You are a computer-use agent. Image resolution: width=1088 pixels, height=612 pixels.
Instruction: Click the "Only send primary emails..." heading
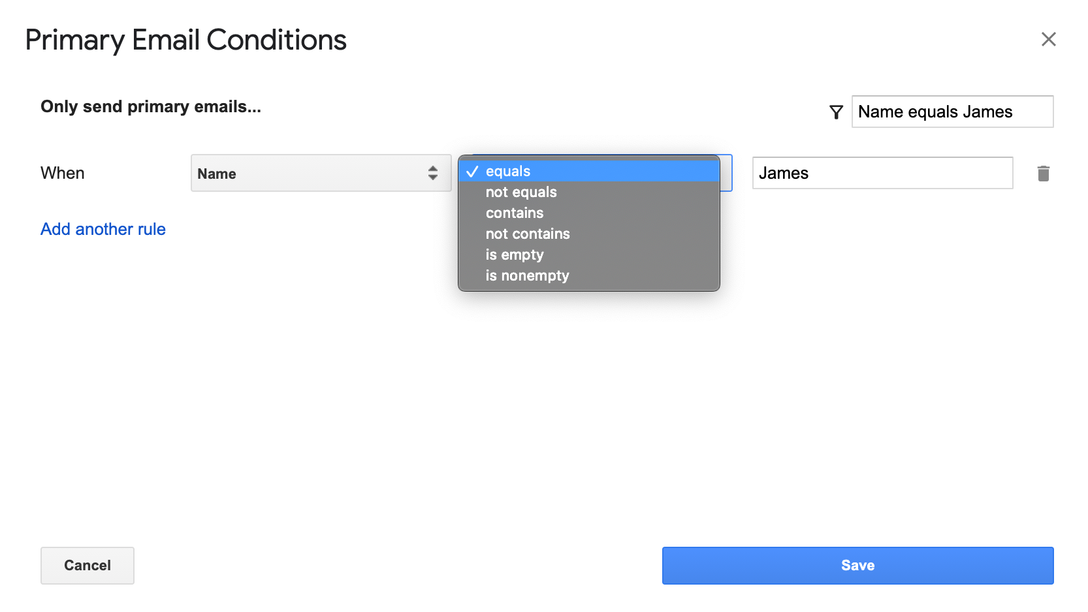point(151,106)
